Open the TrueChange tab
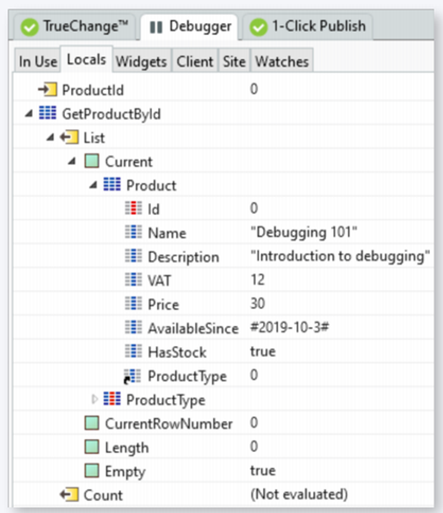Screen dimensions: 443x513 click(76, 26)
